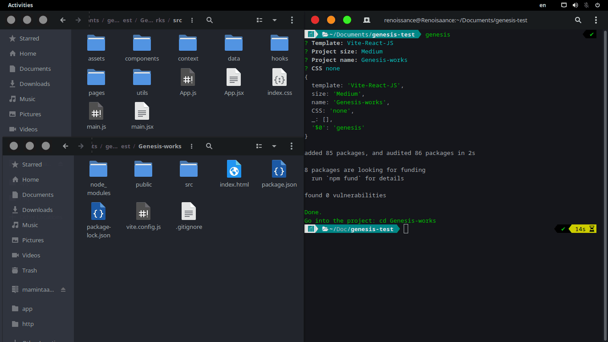The image size is (608, 342).
Task: Expand view options dropdown in the src window
Action: click(275, 20)
